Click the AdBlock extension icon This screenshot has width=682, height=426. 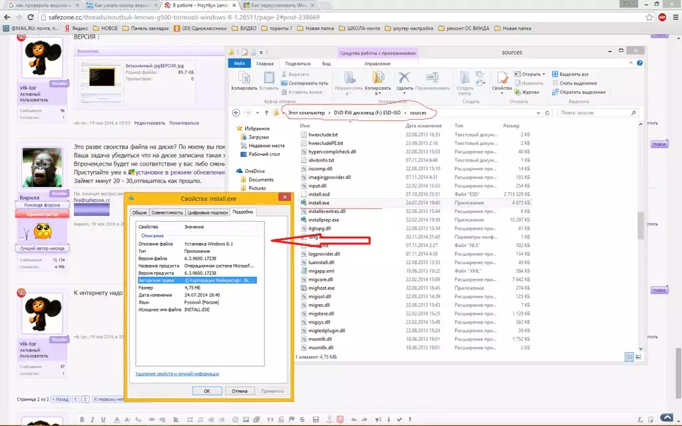coord(662,17)
